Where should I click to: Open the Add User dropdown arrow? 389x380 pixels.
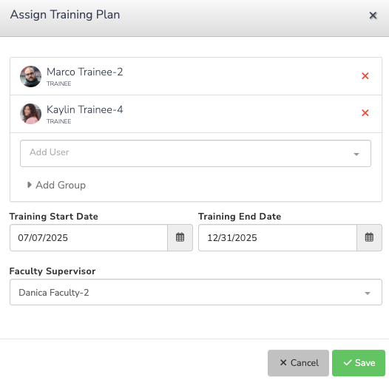point(356,155)
